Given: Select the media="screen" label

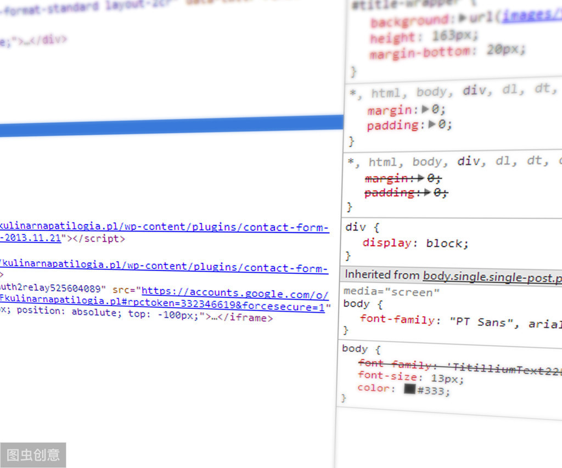Looking at the screenshot, I should (x=391, y=292).
